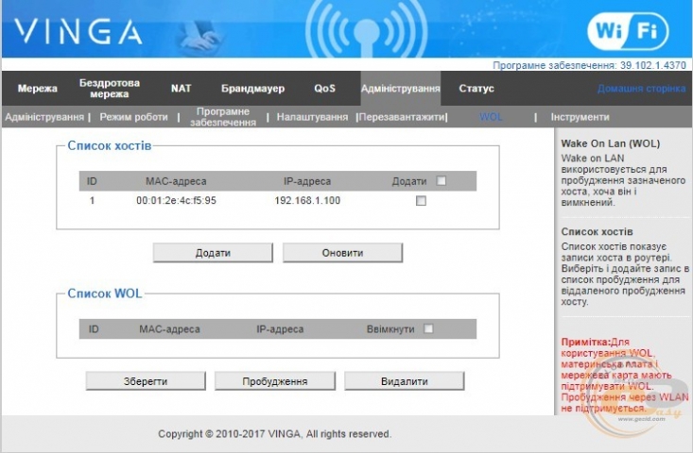Go to Домашня сторінка link
Screen dimensions: 693x453
[641, 89]
